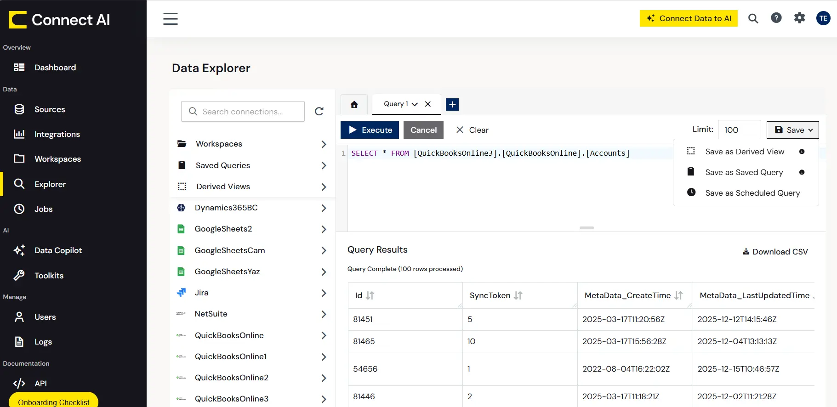Open Onboarding Checklist

coord(54,401)
